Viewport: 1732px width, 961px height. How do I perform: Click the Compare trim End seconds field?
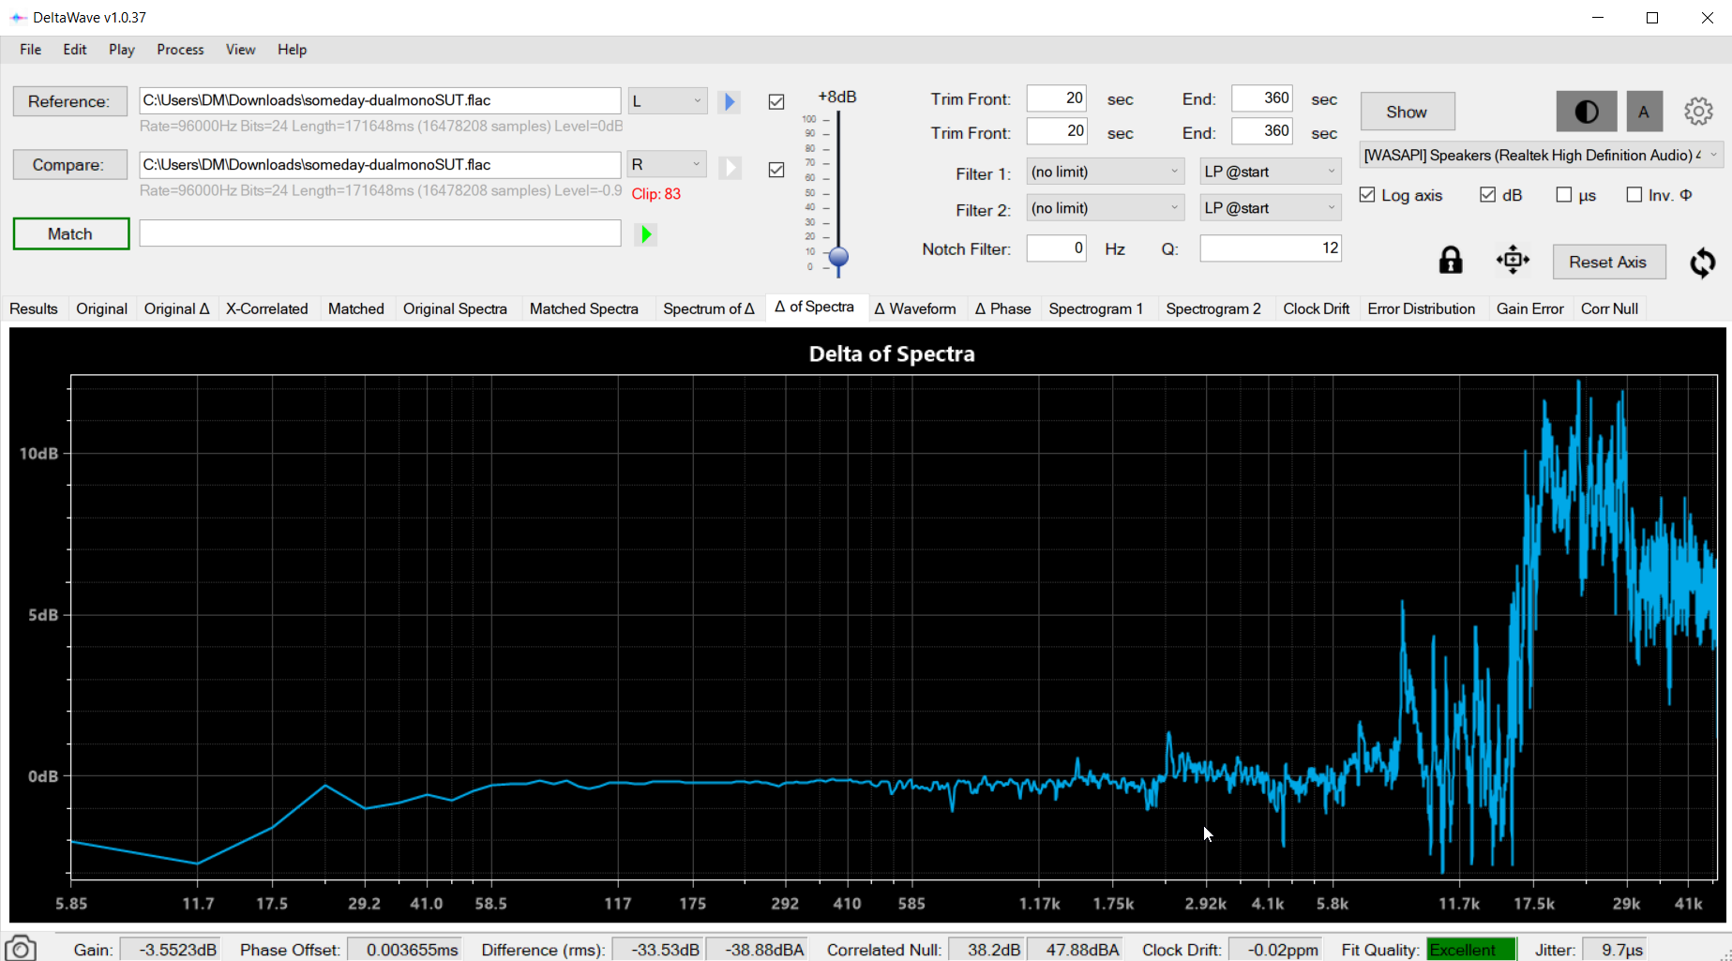(x=1262, y=131)
